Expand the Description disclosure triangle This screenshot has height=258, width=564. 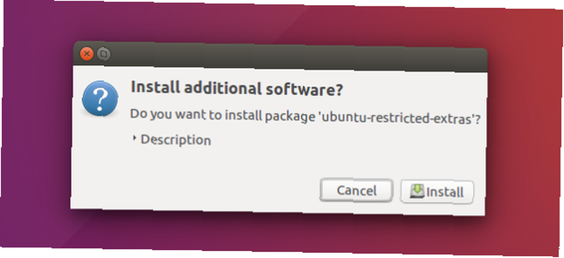(135, 138)
